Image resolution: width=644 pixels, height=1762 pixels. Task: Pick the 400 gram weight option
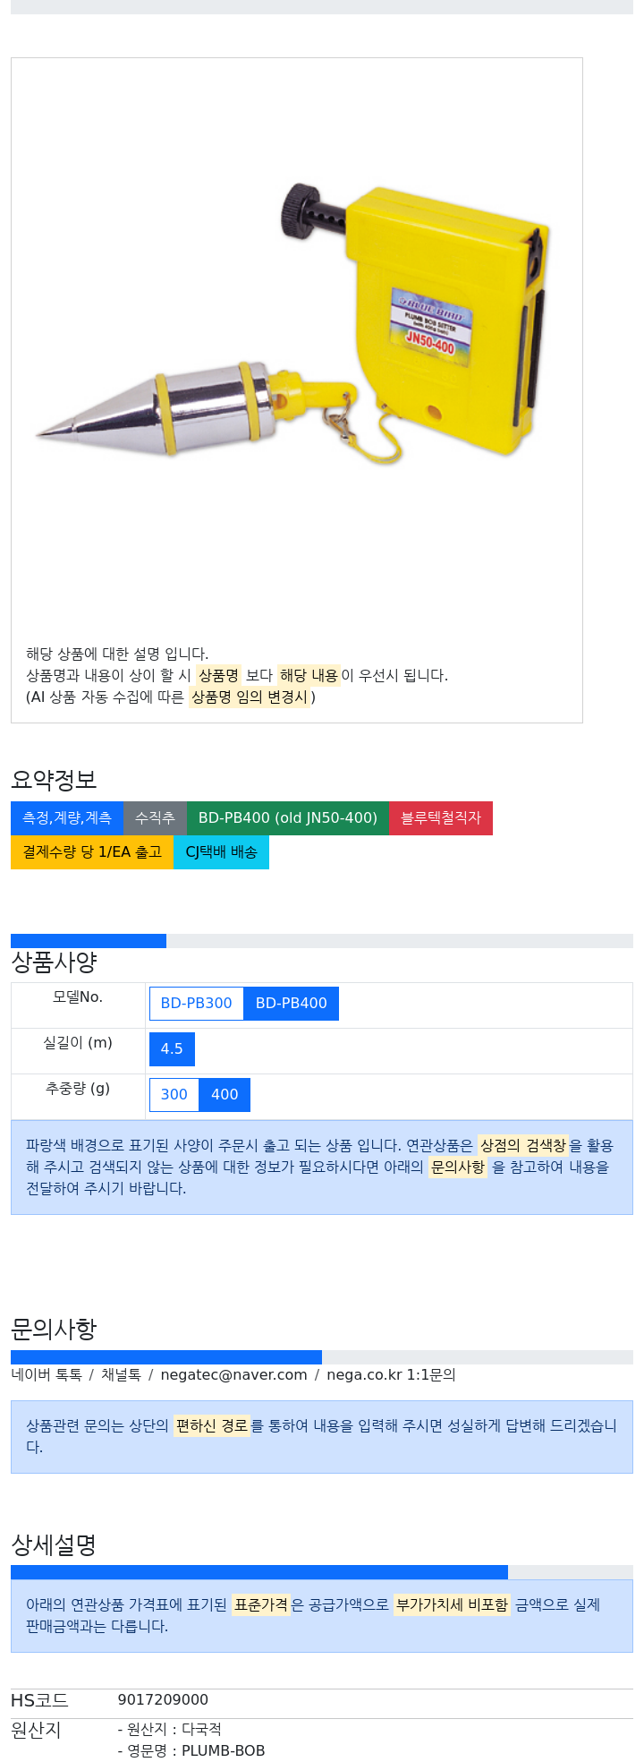click(225, 1094)
